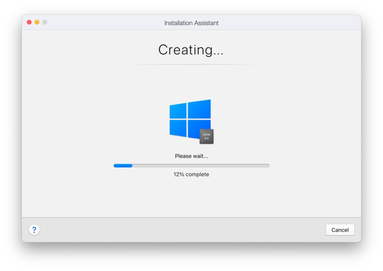
Task: Click the thin divider line under the heading
Action: (191, 64)
